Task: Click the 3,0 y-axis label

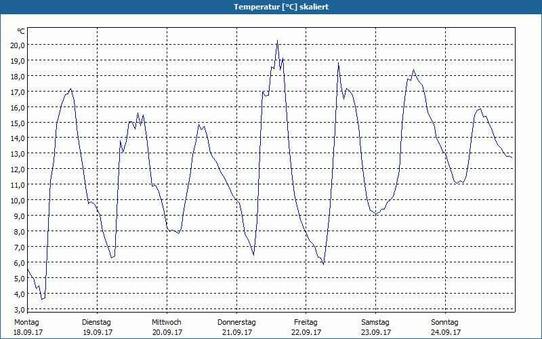Action: pyautogui.click(x=18, y=294)
